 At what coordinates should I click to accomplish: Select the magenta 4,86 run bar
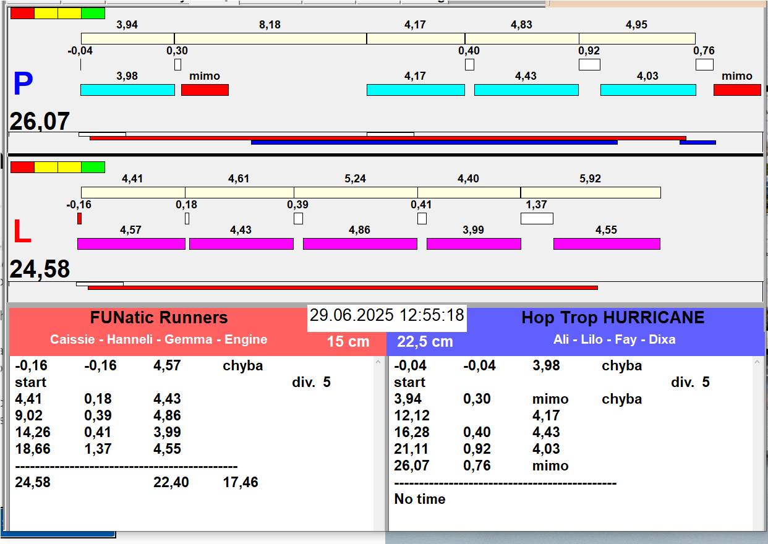pos(360,244)
